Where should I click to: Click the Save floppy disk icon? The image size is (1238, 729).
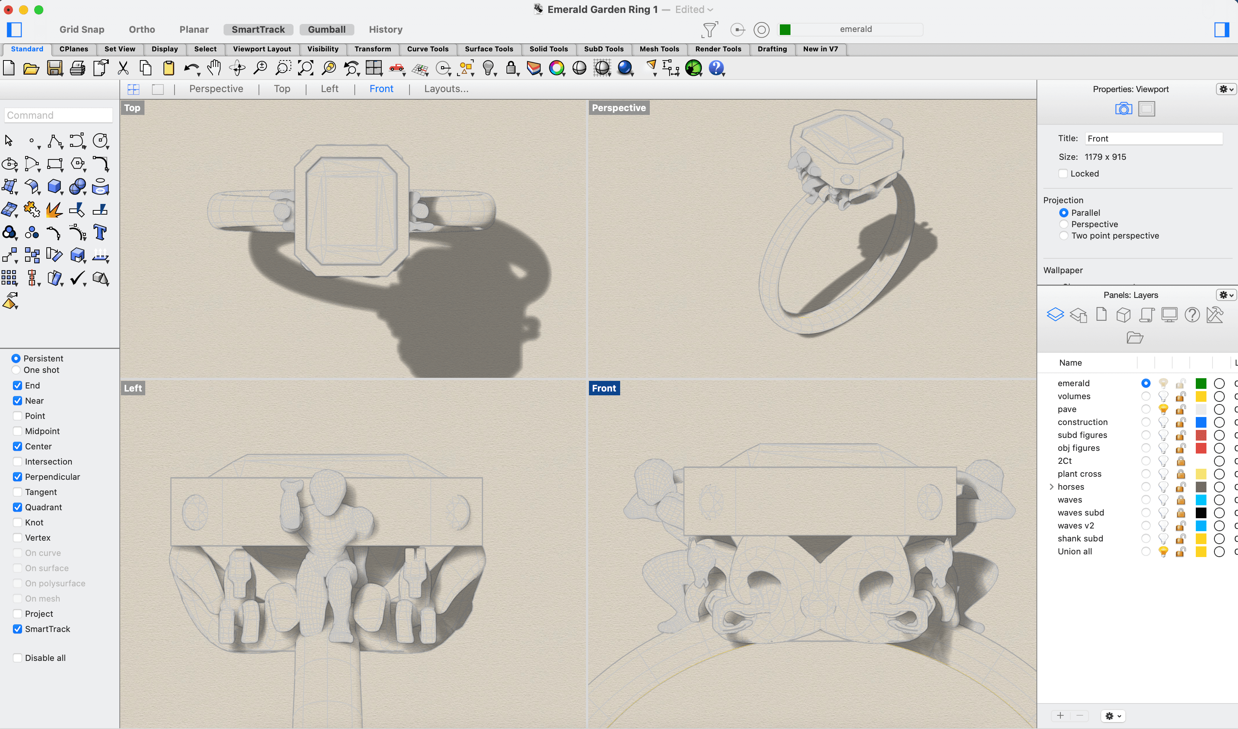54,68
